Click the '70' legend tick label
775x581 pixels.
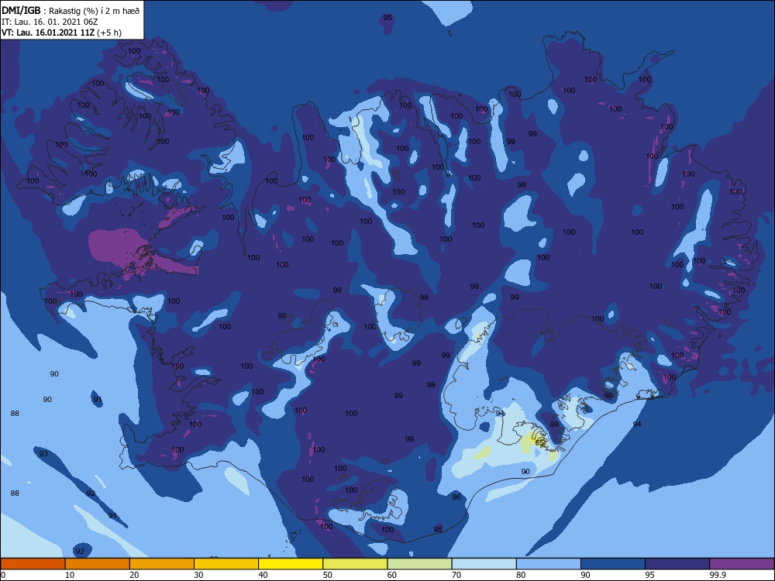[x=456, y=575]
